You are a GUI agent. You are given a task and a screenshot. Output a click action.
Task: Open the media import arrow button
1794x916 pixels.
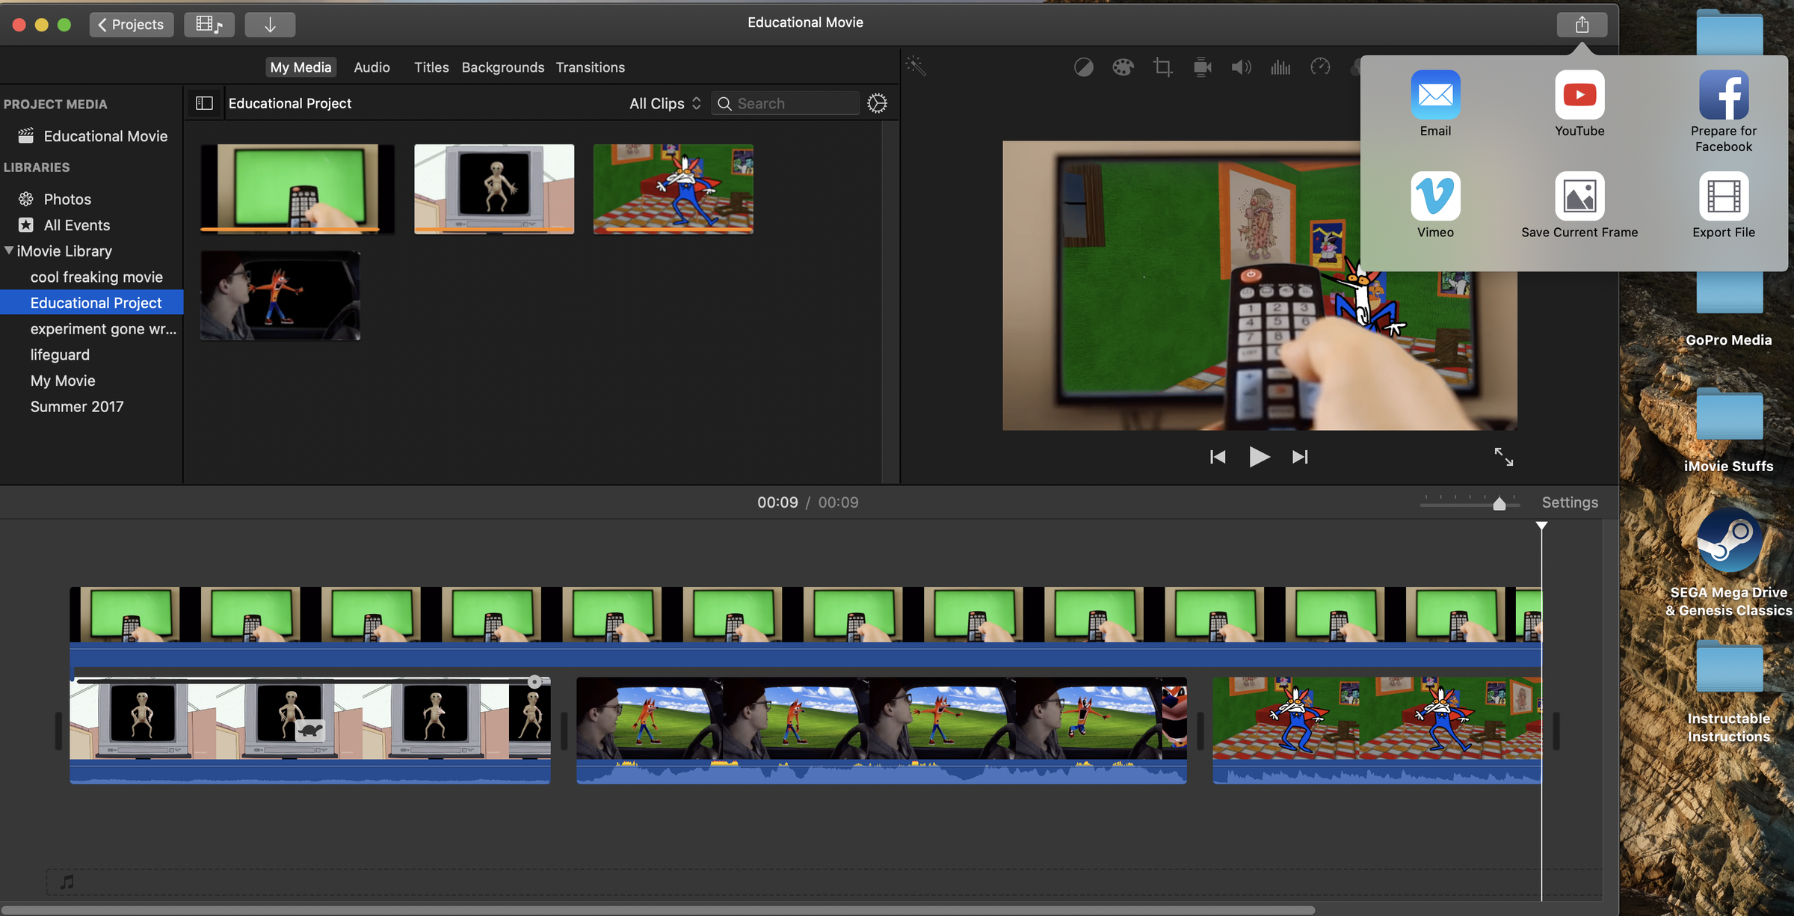point(270,24)
